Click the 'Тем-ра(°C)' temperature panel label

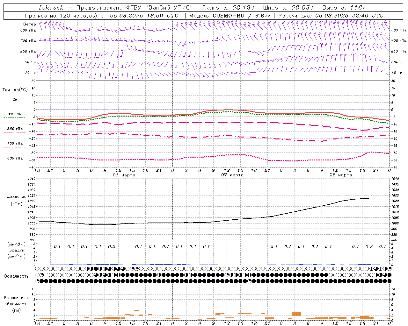pos(15,90)
